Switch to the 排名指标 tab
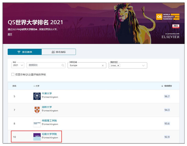Viewport: 187px width, 146px height. pyautogui.click(x=59, y=52)
